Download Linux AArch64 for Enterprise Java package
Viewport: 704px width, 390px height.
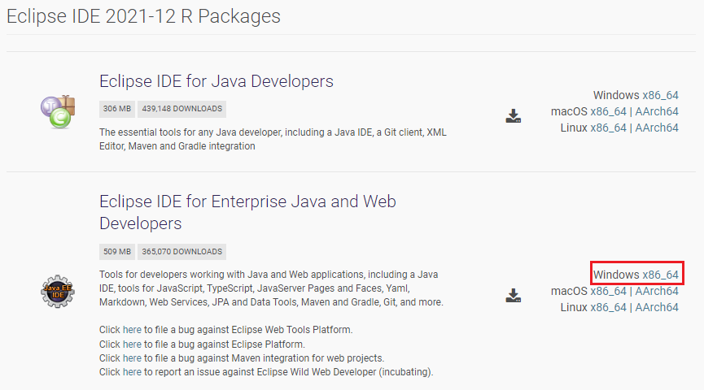657,307
